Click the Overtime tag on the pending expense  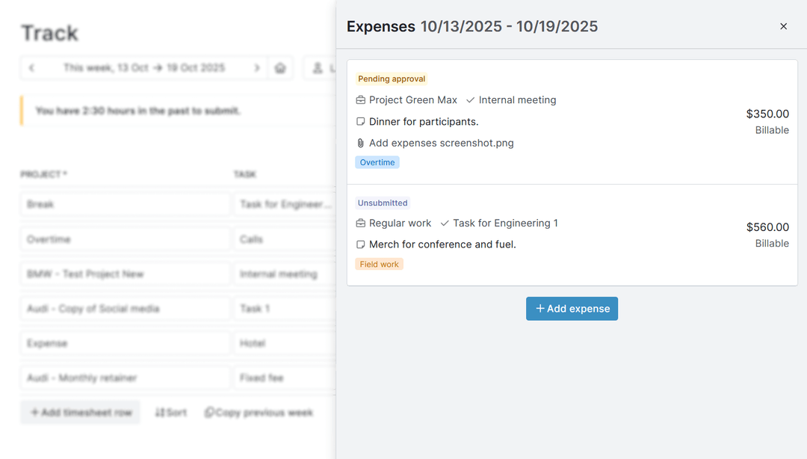377,162
